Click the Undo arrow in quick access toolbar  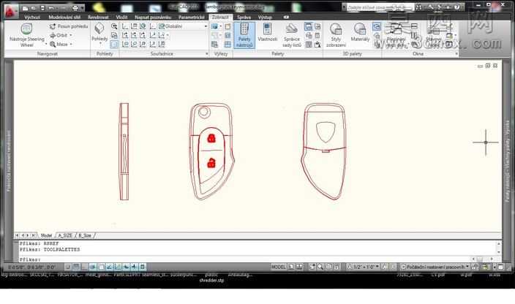[51, 8]
